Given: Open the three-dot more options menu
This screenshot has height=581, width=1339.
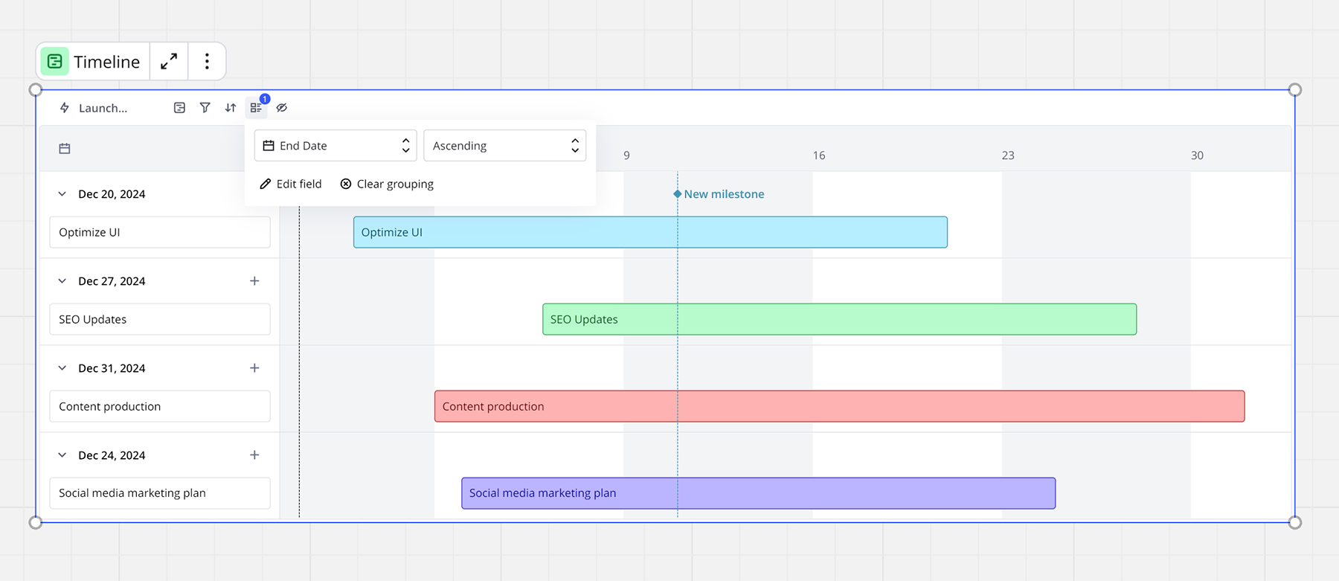Looking at the screenshot, I should pyautogui.click(x=207, y=62).
